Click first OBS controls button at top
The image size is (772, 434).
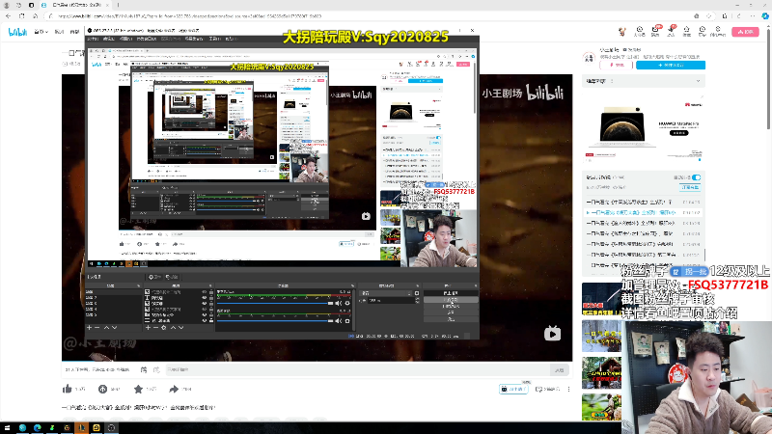pos(451,293)
